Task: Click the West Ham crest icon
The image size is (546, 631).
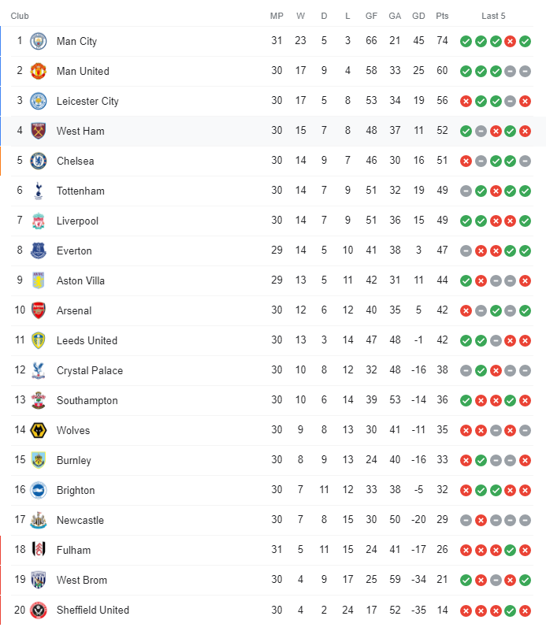Action: 39,131
